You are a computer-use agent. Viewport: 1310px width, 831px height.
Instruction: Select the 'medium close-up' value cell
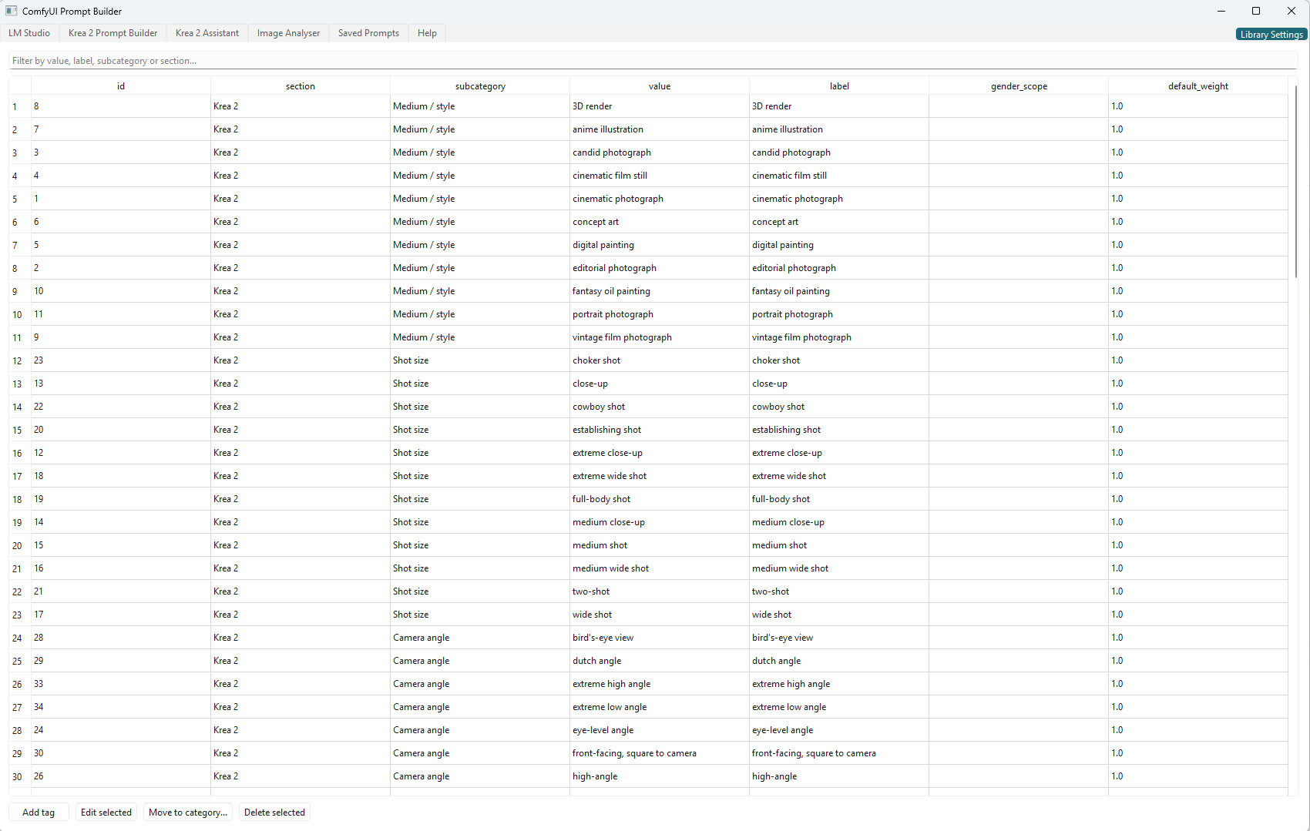(x=660, y=522)
